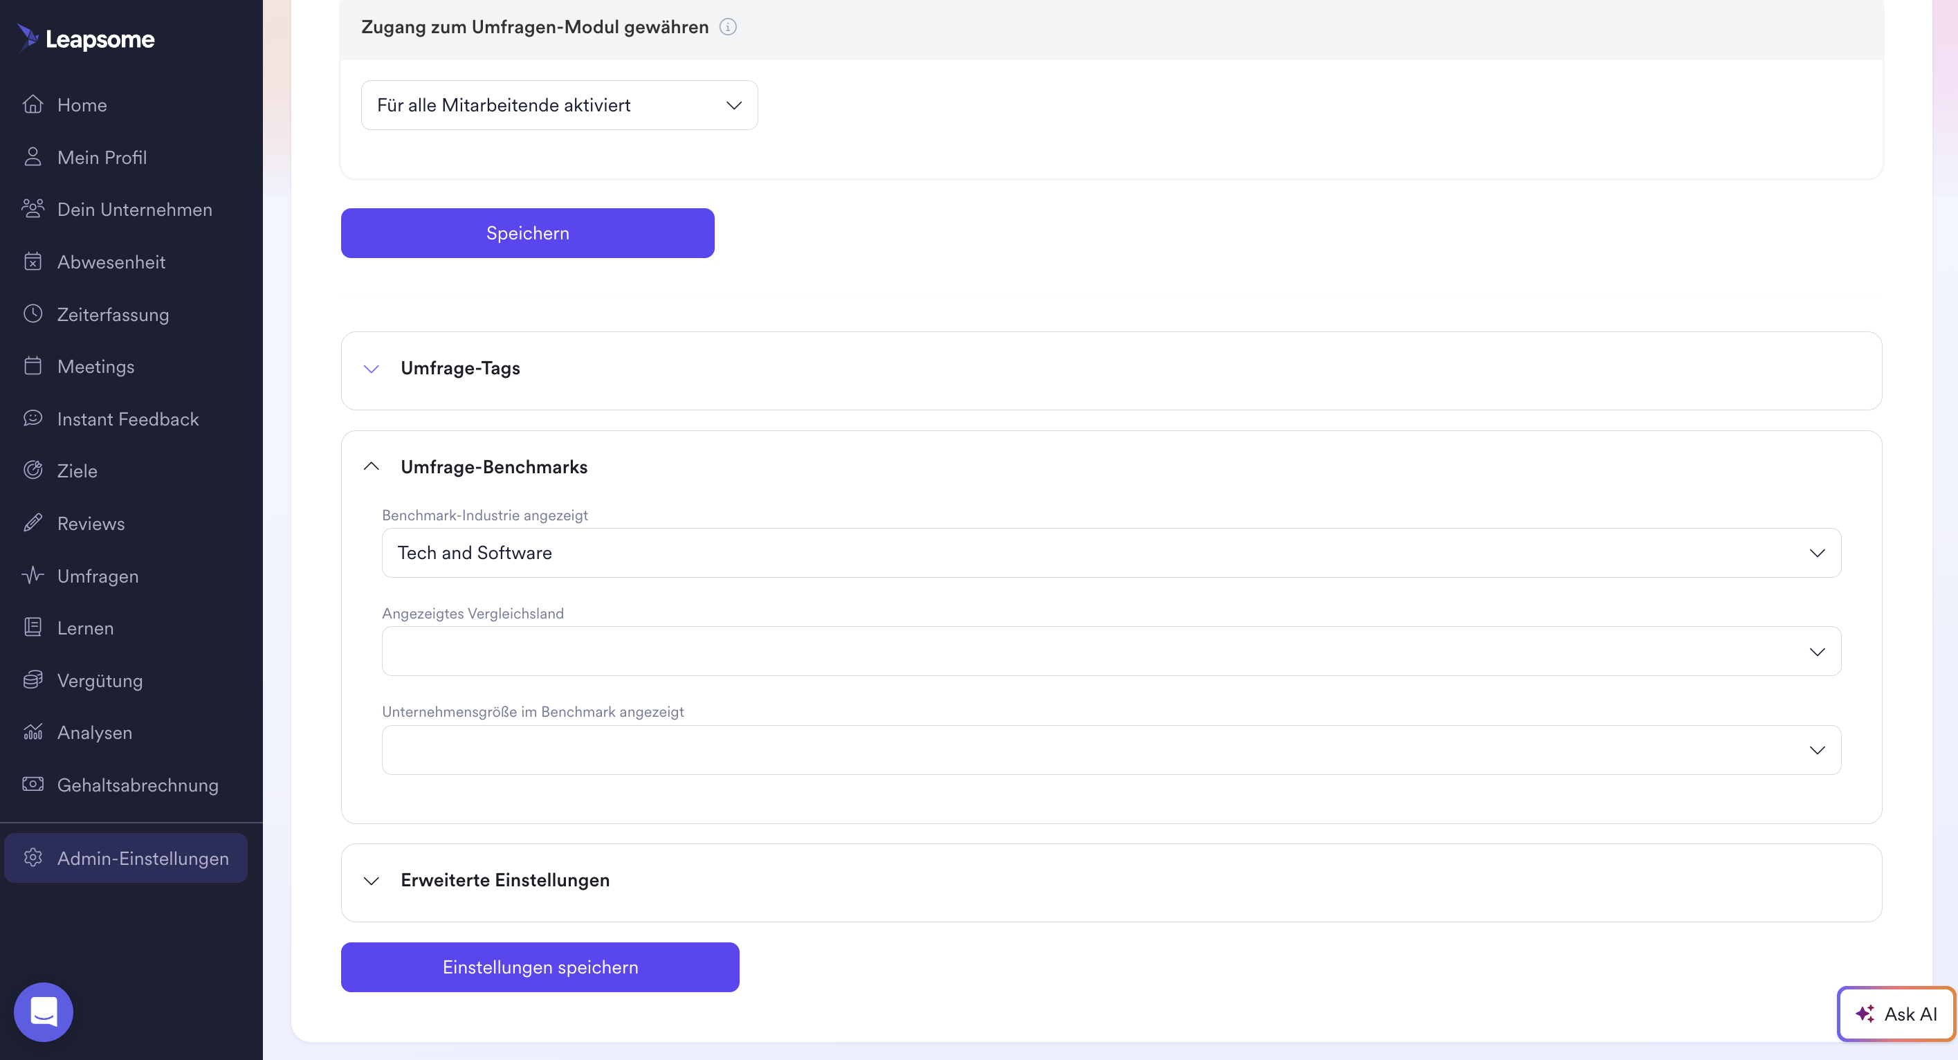
Task: Click 'Unternehmensgröße im Benchmark angezeigt' label
Action: 533,712
